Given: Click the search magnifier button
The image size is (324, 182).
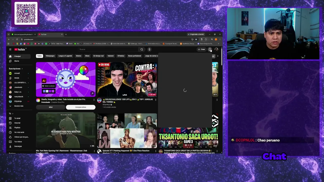Looking at the screenshot, I should click(x=142, y=50).
